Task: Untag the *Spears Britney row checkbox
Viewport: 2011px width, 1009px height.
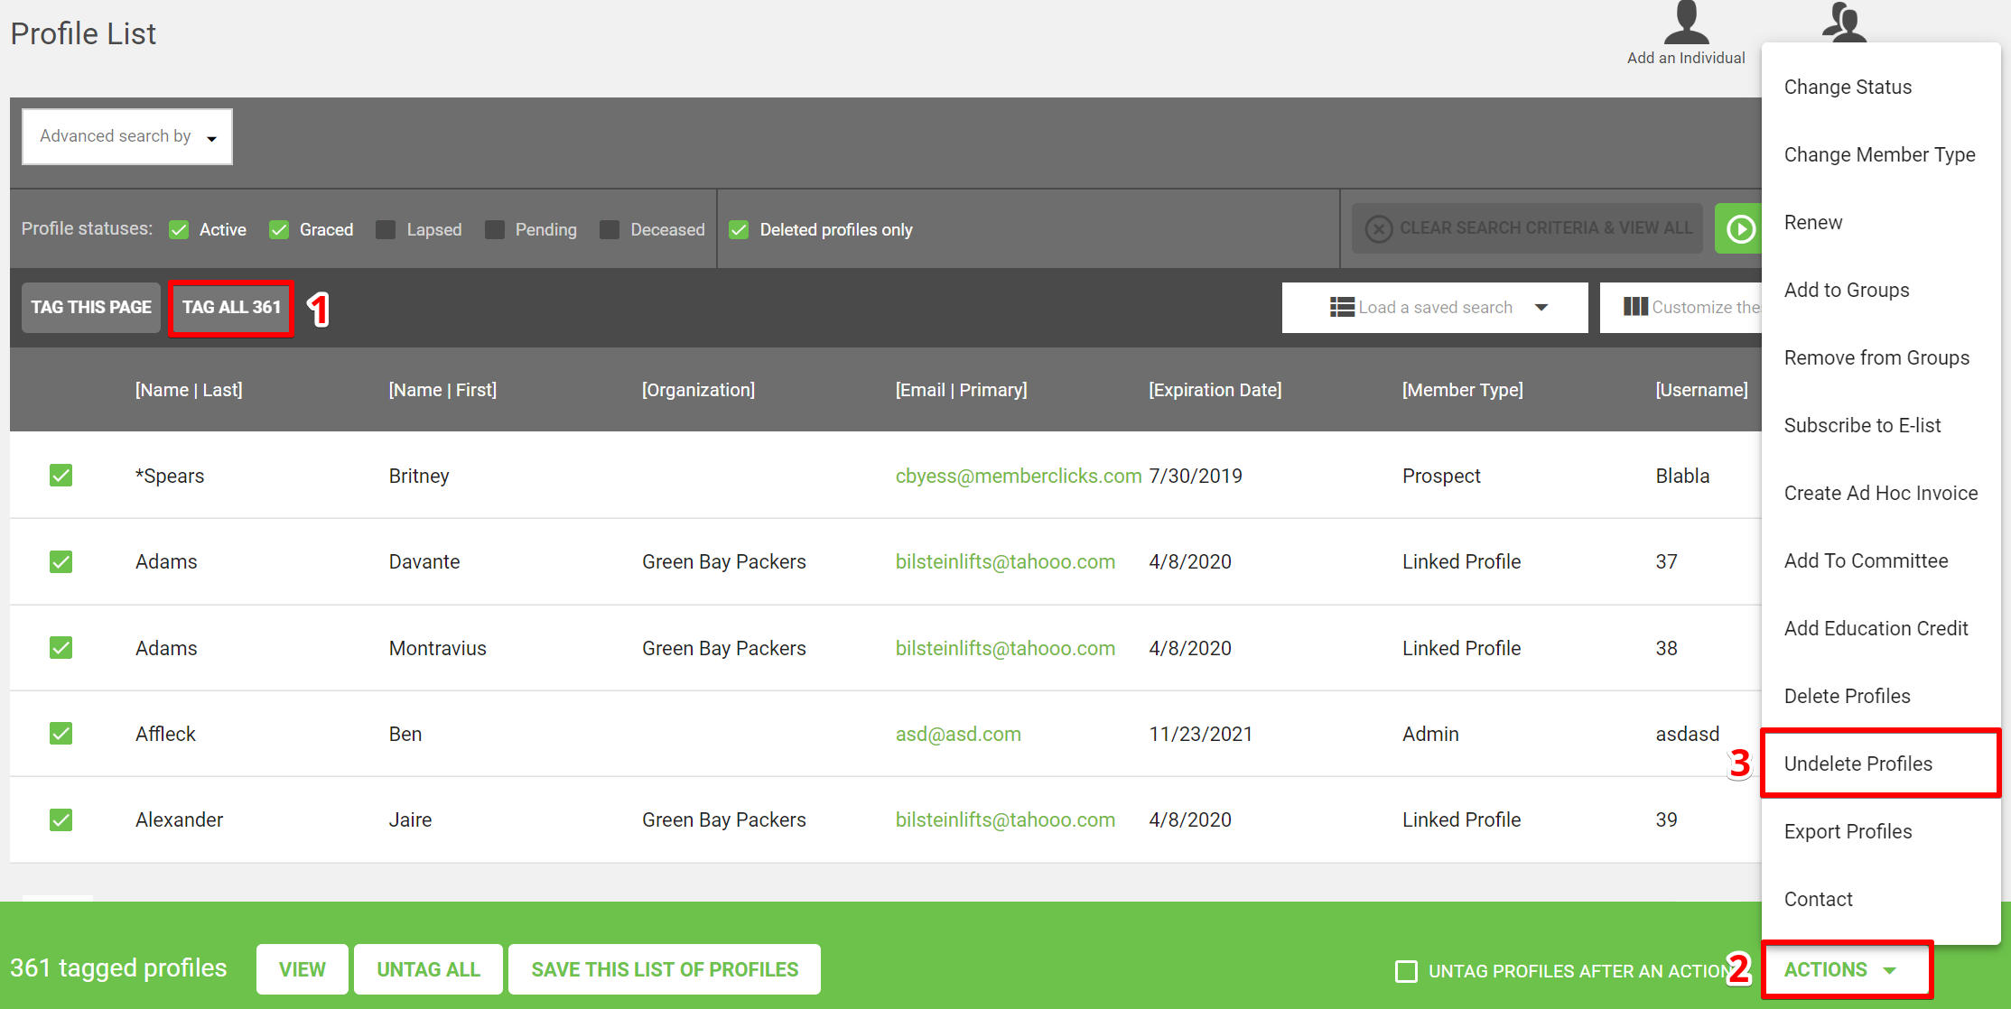Action: 61,475
